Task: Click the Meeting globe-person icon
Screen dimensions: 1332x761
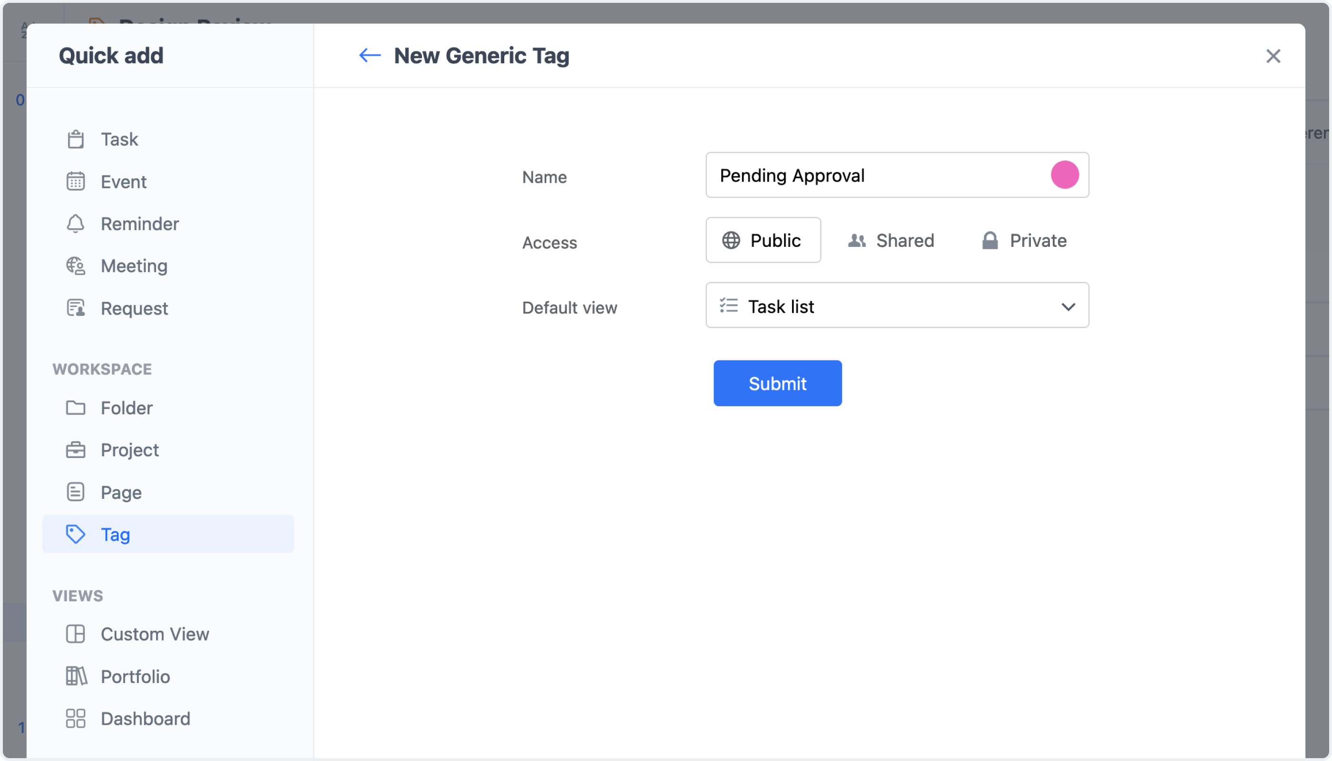Action: (76, 266)
